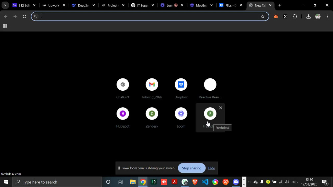333x187 pixels.
Task: Go forward to the next page
Action: click(15, 16)
